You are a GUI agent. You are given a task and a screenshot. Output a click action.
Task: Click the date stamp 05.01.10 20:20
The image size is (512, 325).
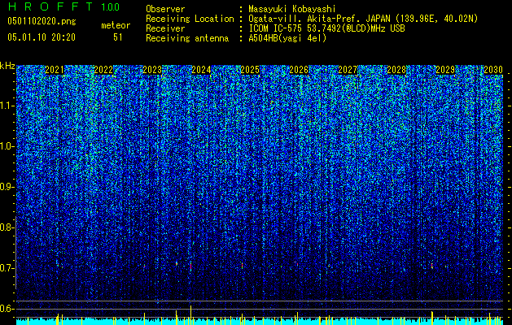click(x=42, y=37)
